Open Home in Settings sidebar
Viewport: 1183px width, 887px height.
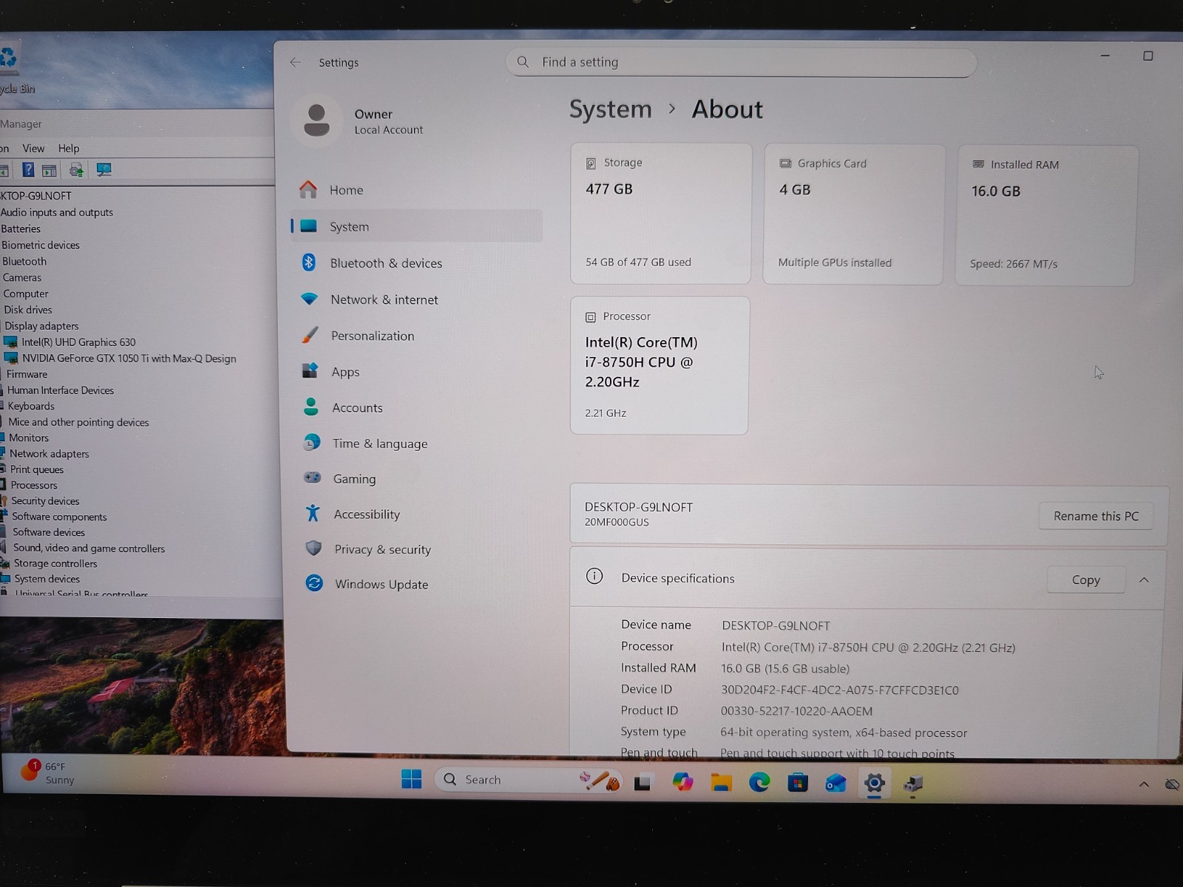416,190
